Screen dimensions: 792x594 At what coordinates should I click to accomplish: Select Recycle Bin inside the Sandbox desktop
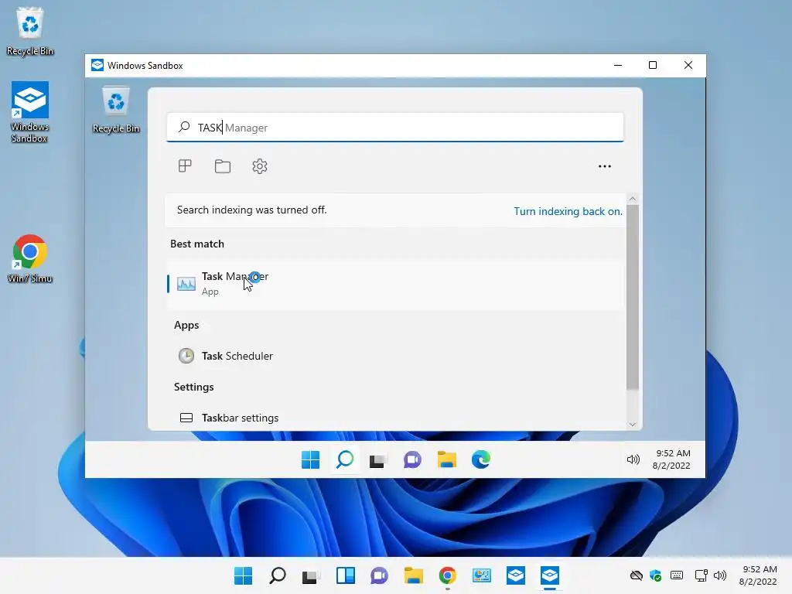pos(116,110)
